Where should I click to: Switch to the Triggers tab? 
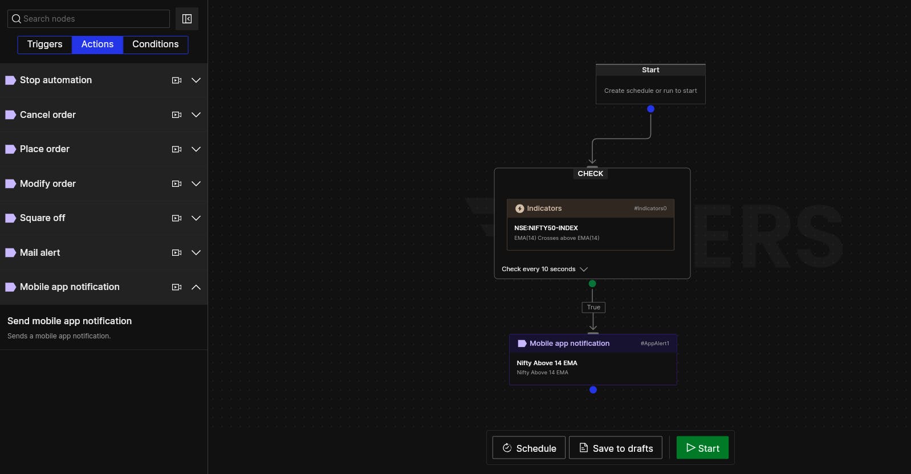(x=44, y=44)
